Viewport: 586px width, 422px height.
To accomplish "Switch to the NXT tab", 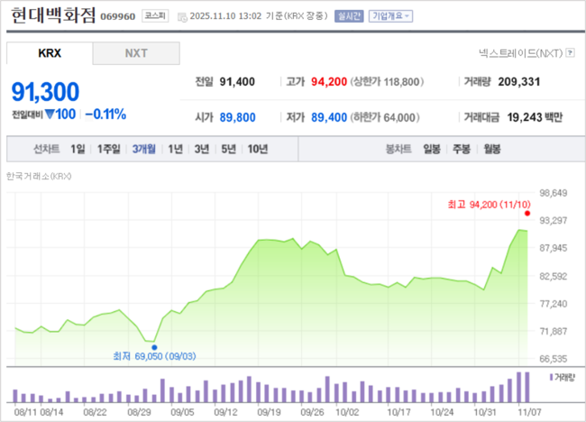I will coord(135,53).
